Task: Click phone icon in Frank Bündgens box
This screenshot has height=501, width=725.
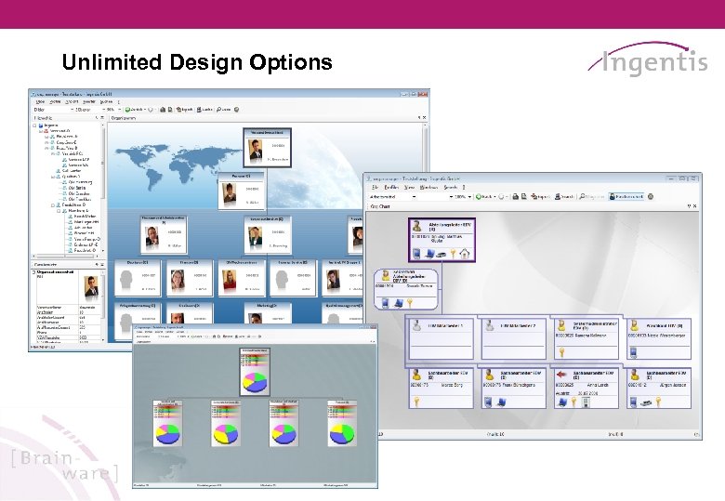Action: tap(488, 402)
